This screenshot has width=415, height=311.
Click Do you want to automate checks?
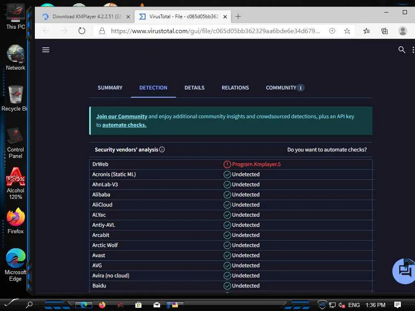coord(327,150)
